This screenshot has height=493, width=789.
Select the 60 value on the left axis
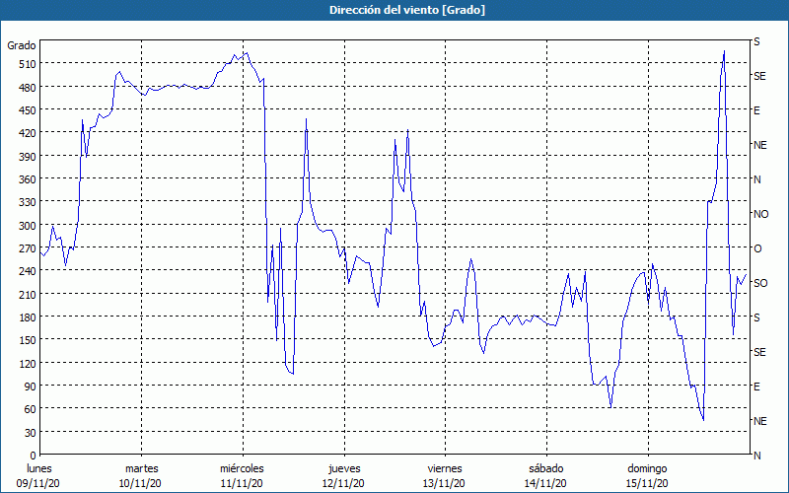pos(30,409)
